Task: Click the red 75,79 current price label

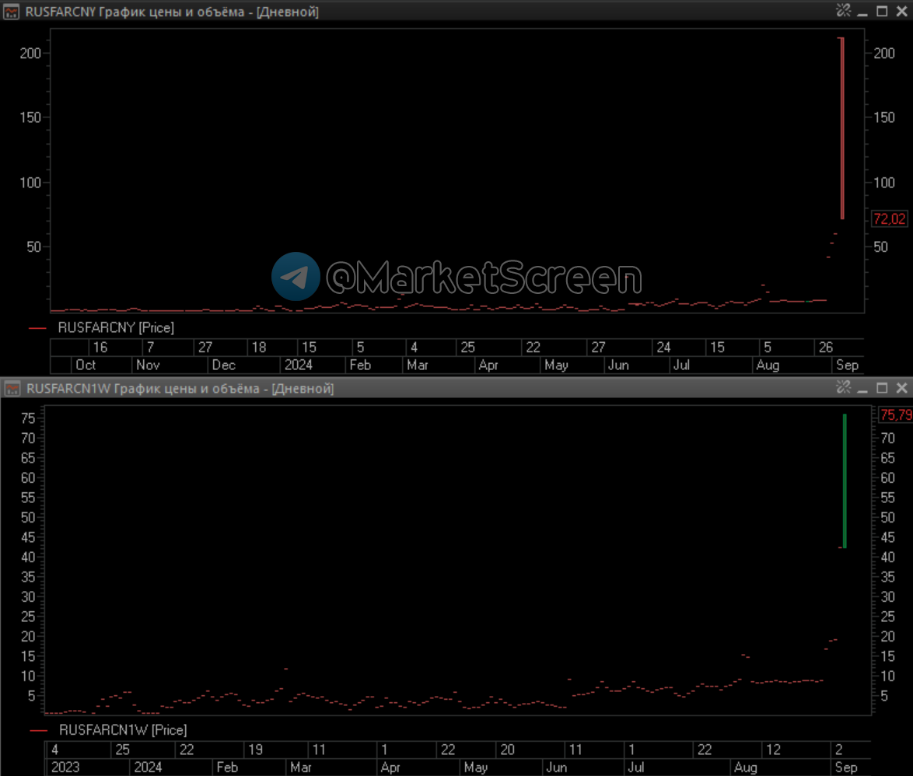Action: click(896, 415)
